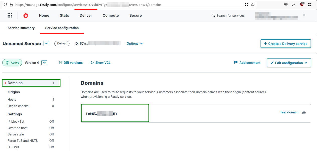Screen dimensions: 317x151
Task: Click the remove domain minus icon
Action: pyautogui.click(x=304, y=113)
